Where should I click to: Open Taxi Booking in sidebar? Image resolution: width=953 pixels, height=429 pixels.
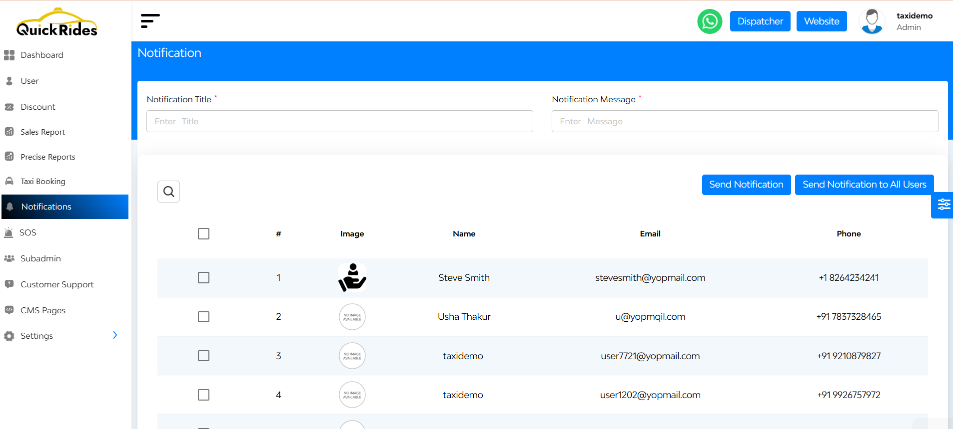pyautogui.click(x=43, y=182)
